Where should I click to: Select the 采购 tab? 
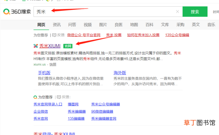pos(180,25)
